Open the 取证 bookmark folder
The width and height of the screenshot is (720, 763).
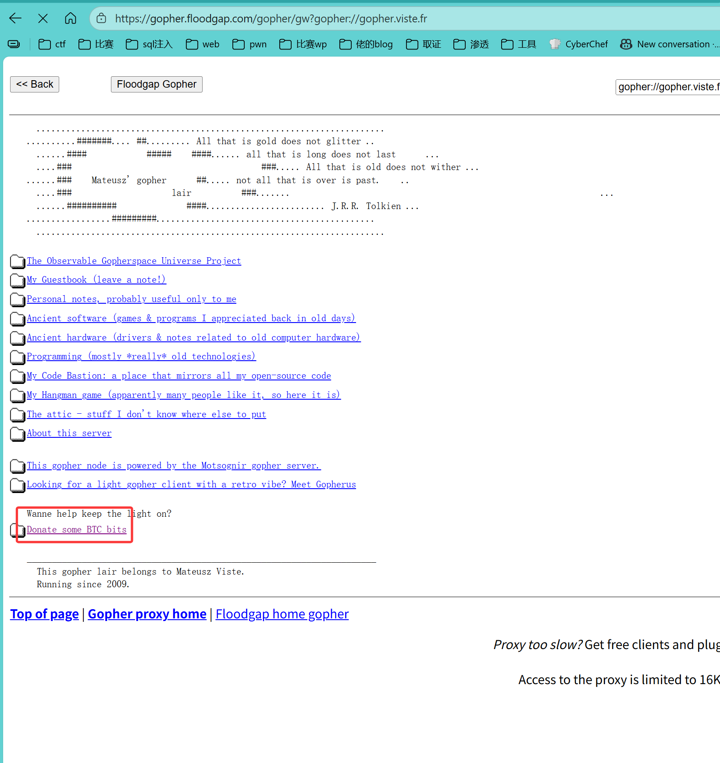[x=423, y=44]
